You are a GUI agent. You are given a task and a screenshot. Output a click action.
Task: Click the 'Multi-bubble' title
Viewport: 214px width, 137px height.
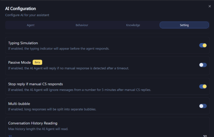tap(19, 104)
